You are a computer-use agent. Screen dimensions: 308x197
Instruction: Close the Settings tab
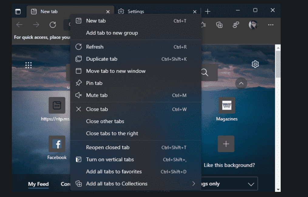[x=195, y=12]
